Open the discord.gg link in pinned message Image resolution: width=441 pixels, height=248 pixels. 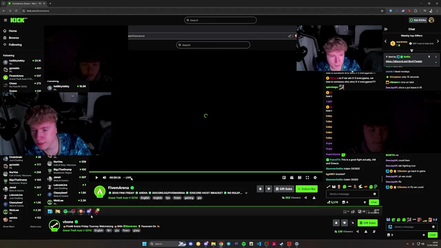(404, 61)
